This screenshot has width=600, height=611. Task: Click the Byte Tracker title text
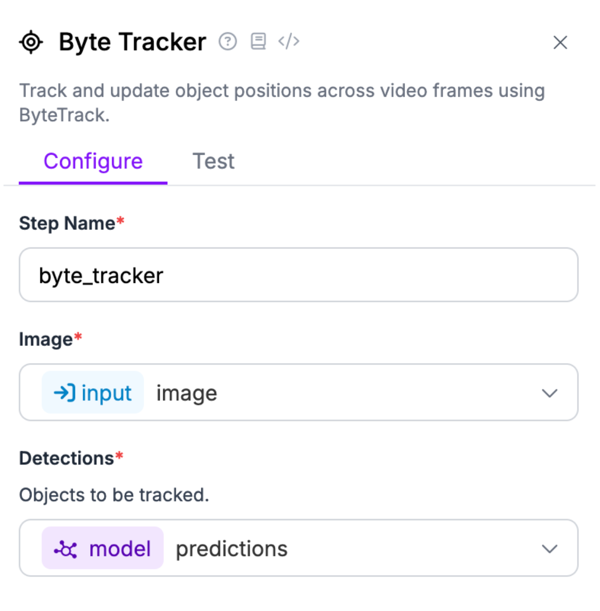[132, 42]
